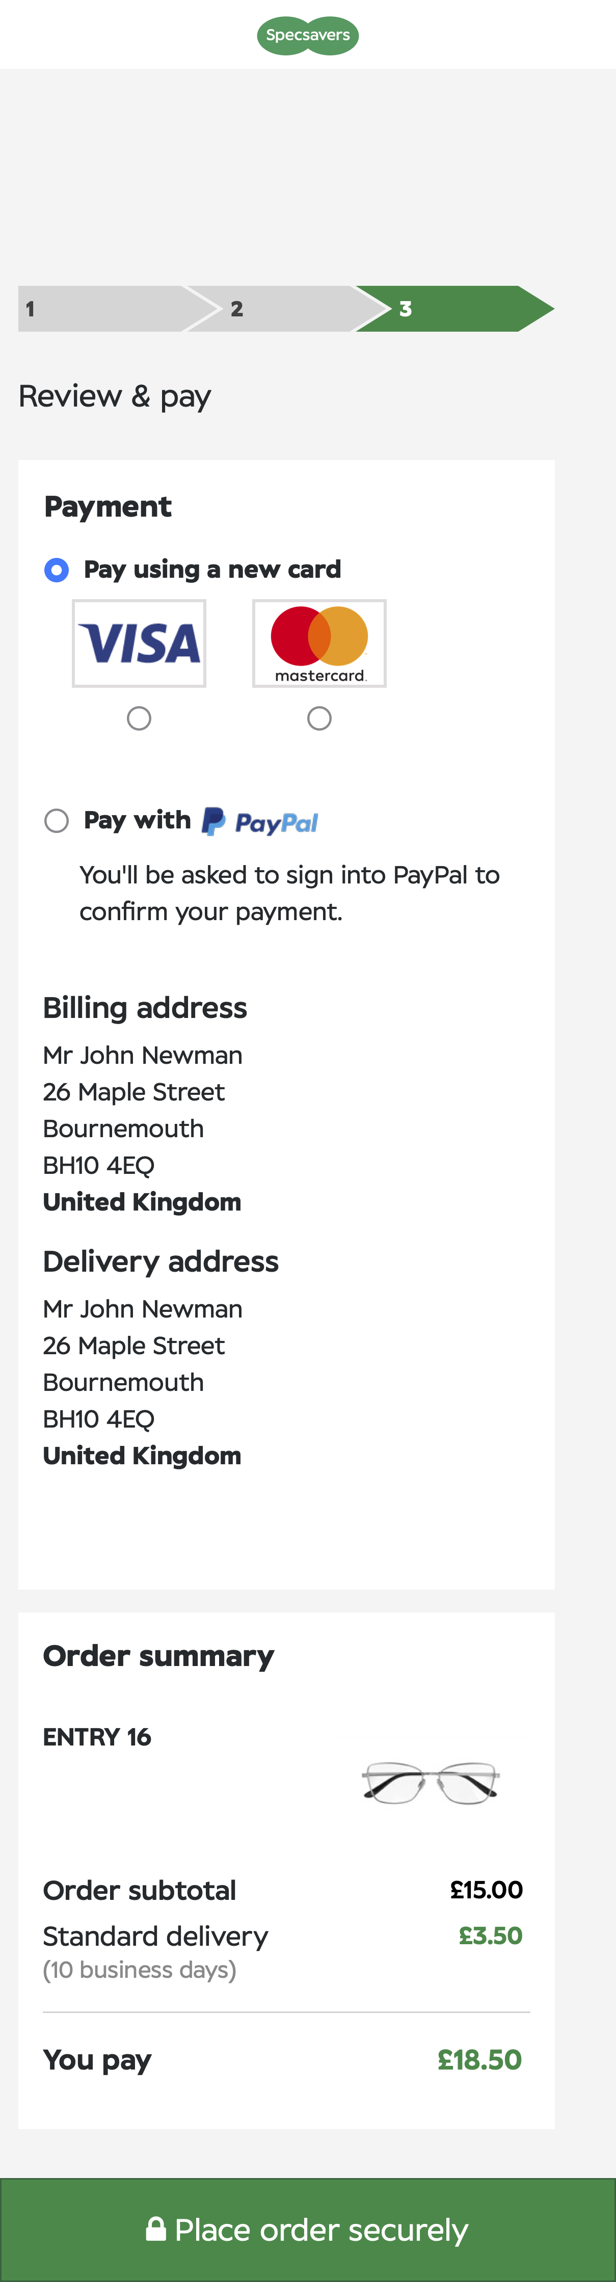Click the Mastercard logo

319,643
